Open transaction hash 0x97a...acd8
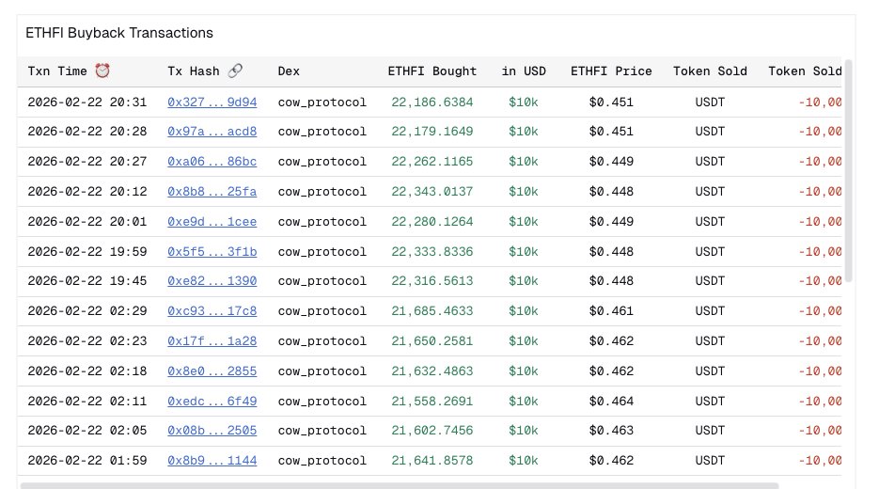Image resolution: width=879 pixels, height=489 pixels. (x=212, y=132)
